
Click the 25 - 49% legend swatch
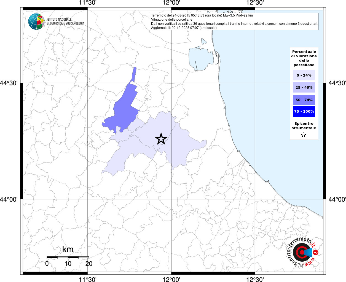304,87
